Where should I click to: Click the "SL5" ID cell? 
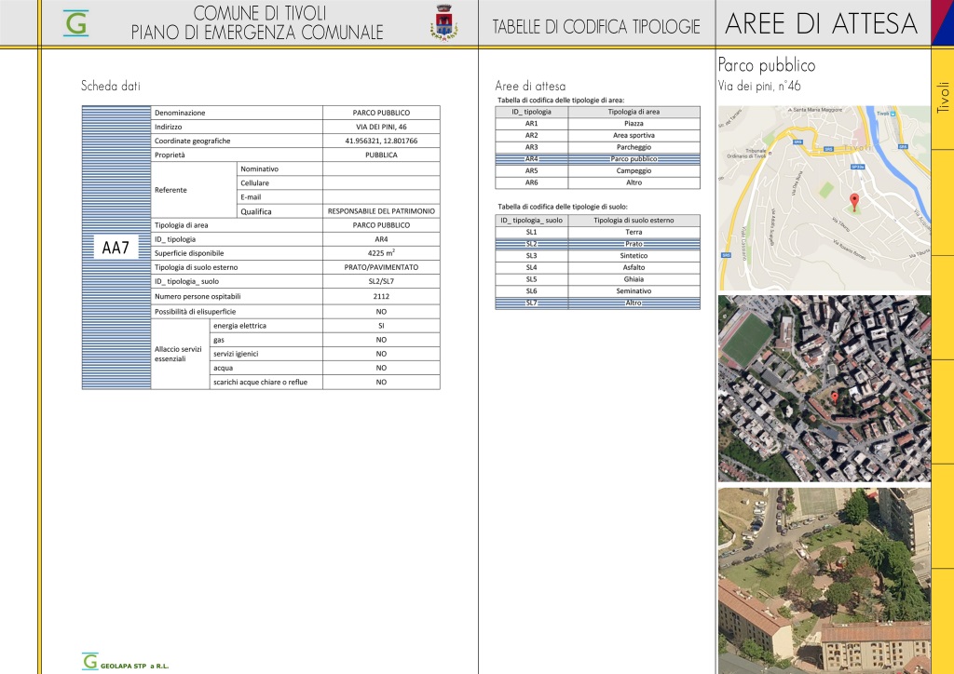532,279
